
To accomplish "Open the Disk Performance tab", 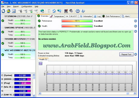I will click(x=111, y=16).
